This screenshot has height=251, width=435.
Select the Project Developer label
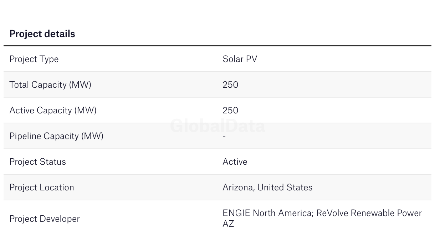click(x=45, y=219)
